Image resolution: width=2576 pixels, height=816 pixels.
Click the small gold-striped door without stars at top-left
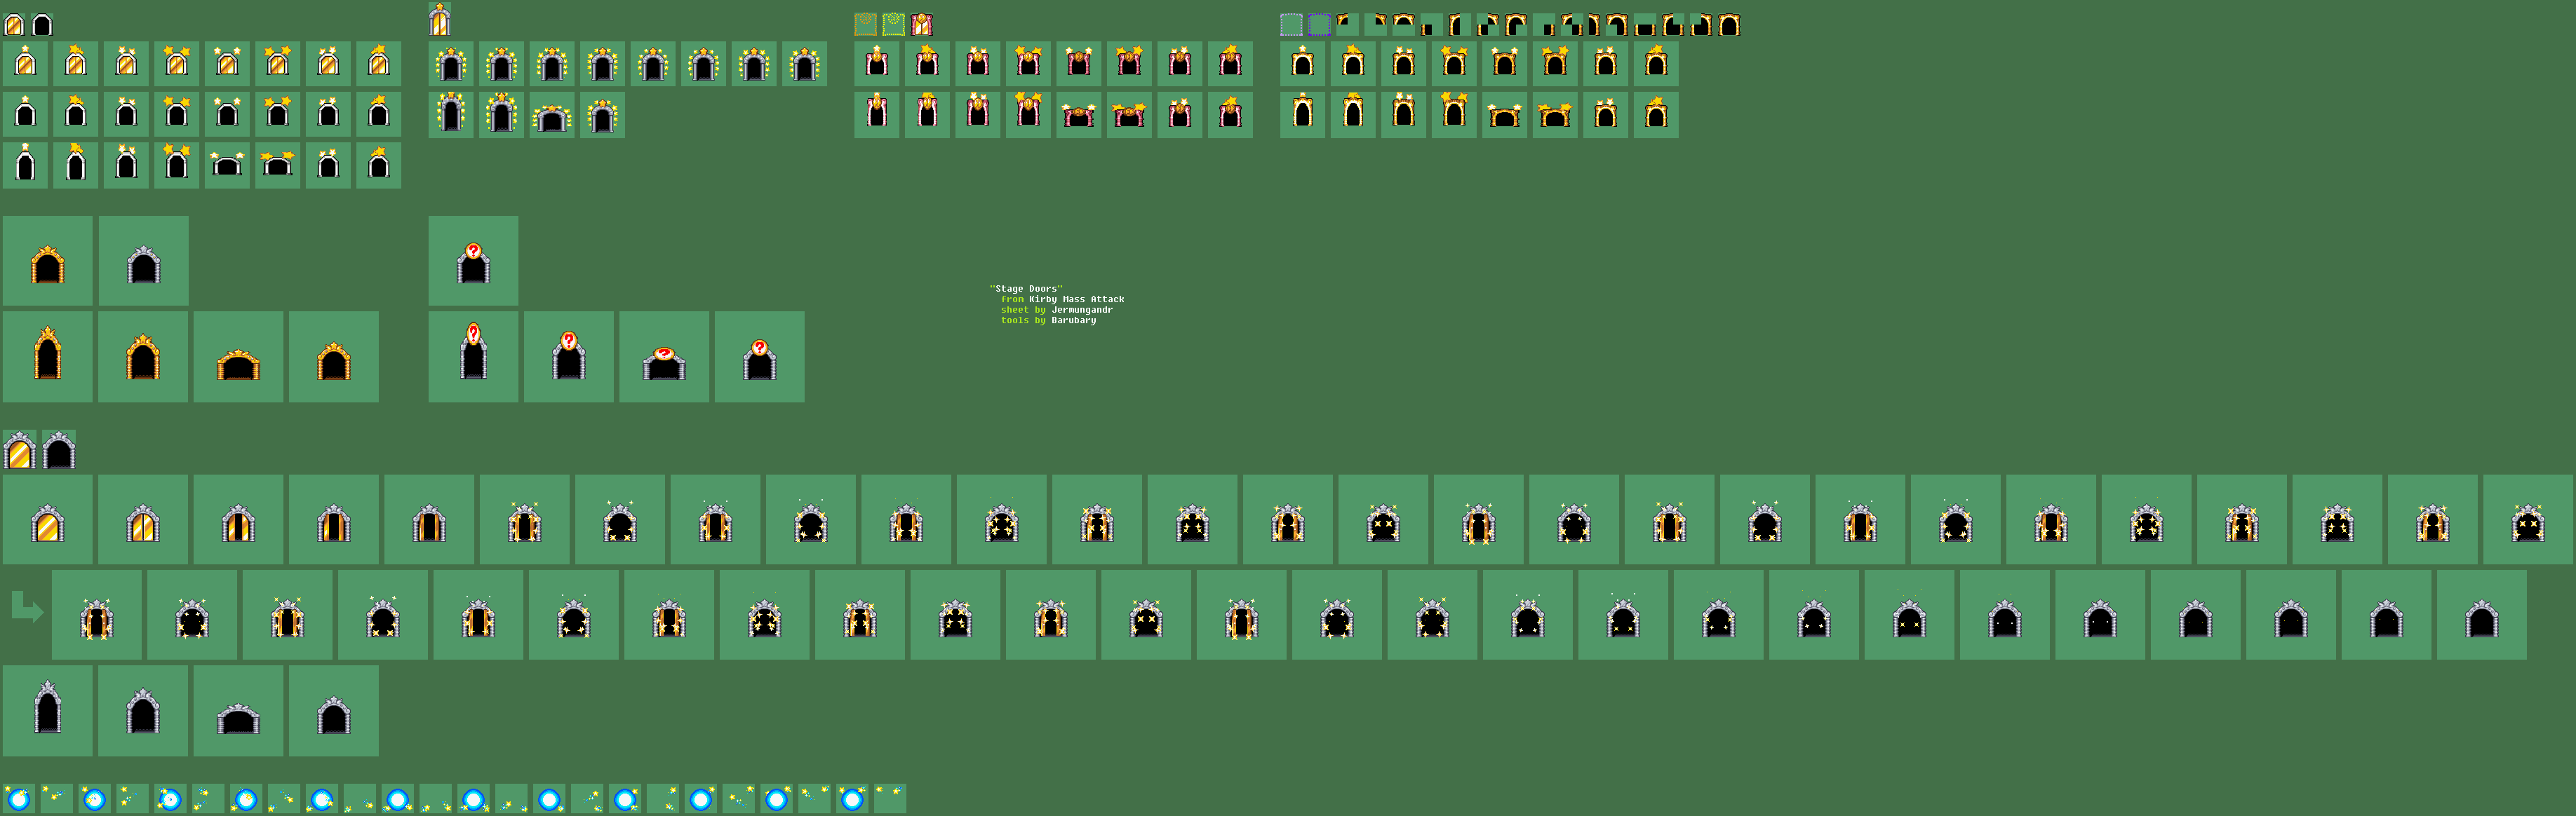point(14,24)
